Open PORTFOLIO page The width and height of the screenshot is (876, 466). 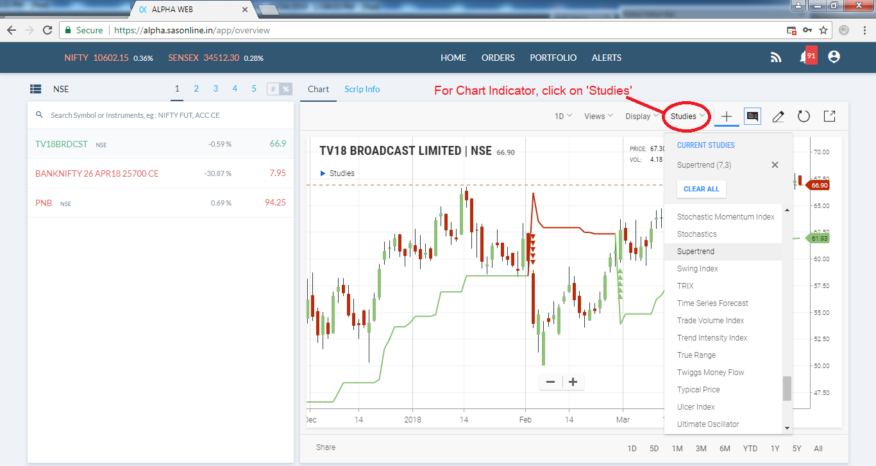click(x=553, y=58)
